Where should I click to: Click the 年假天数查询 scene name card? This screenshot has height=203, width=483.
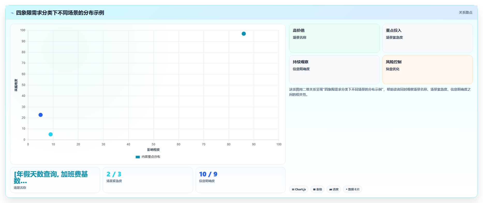[x=55, y=180]
